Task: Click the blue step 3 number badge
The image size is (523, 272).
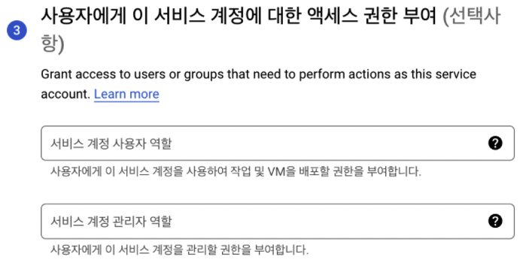Action: coord(17,30)
